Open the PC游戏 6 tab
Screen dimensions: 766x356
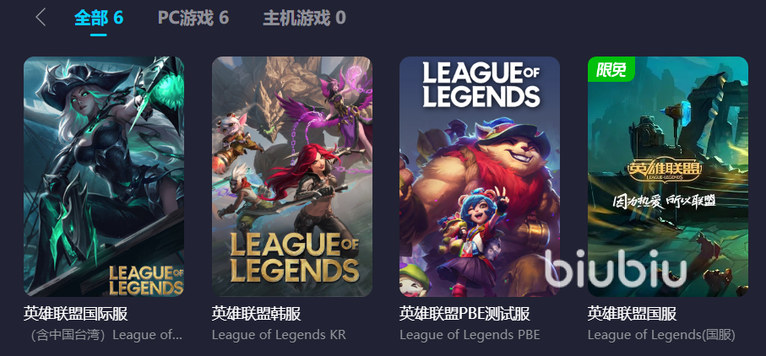(193, 18)
